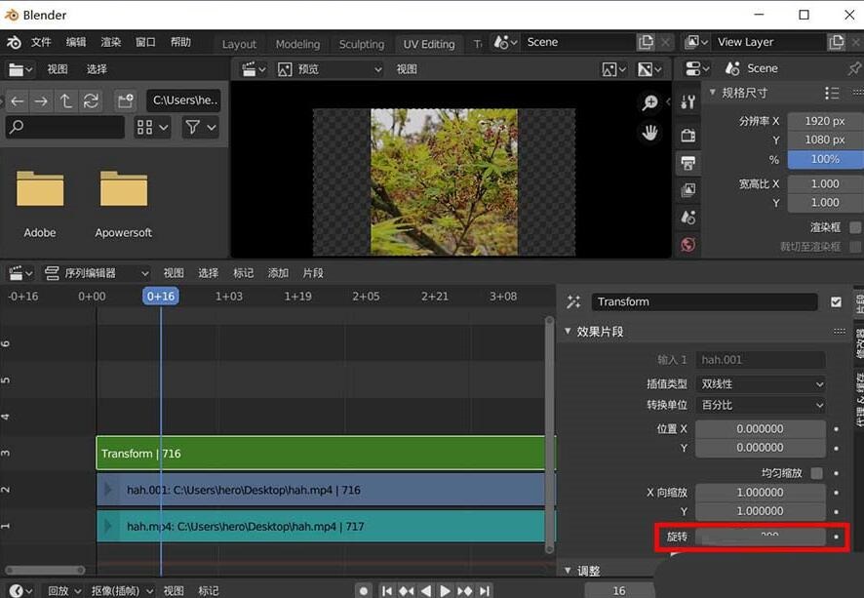
Task: Toggle the record button in playback controls
Action: [363, 590]
